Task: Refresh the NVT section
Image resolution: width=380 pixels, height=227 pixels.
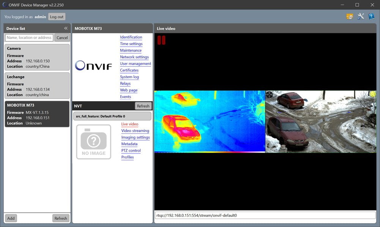Action: pos(143,106)
